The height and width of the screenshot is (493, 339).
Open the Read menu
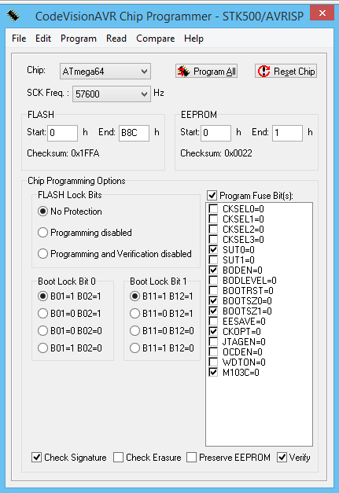116,39
